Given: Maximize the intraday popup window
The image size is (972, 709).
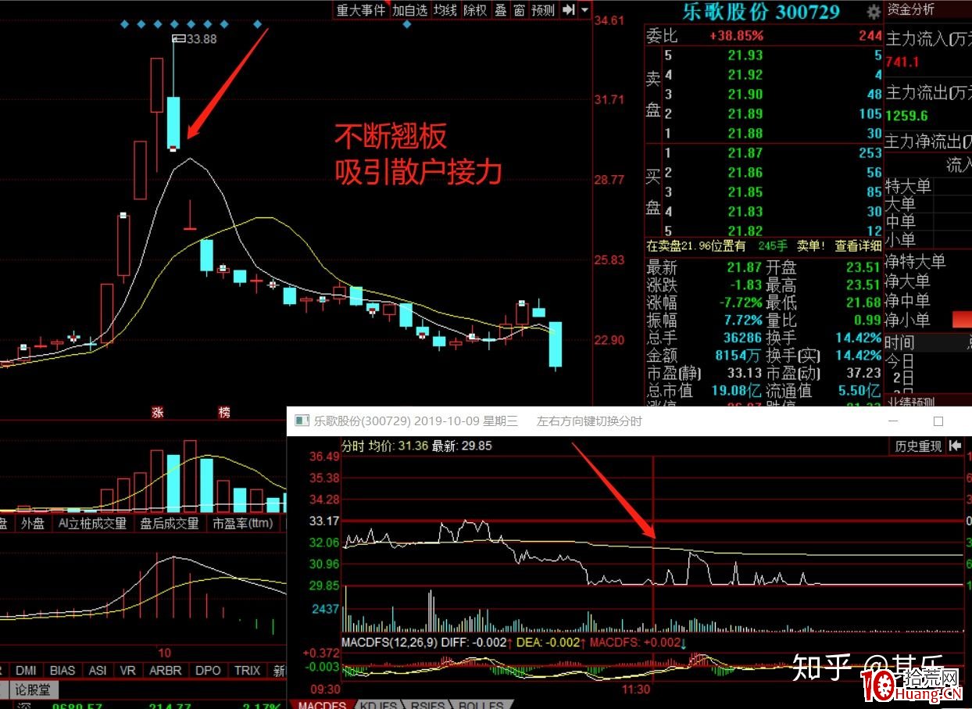Looking at the screenshot, I should pyautogui.click(x=938, y=421).
